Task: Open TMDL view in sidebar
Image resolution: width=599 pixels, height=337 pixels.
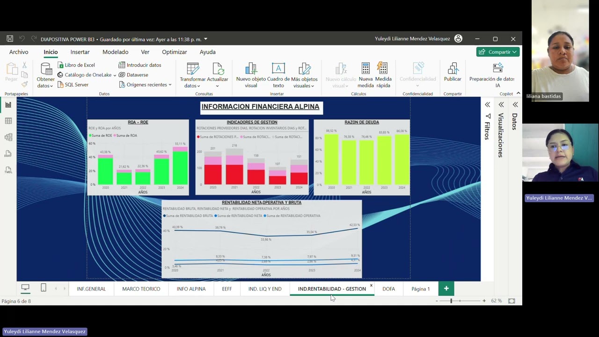Action: 8,170
